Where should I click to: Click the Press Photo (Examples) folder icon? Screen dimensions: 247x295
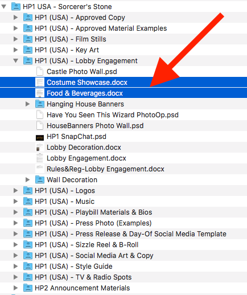(x=28, y=223)
